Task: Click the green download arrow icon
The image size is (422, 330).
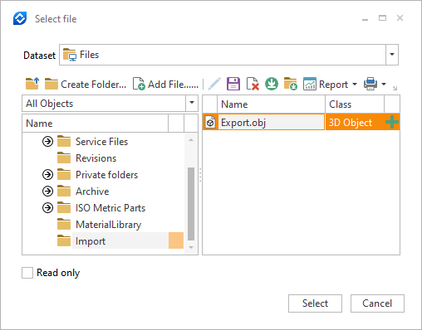Action: click(x=272, y=84)
